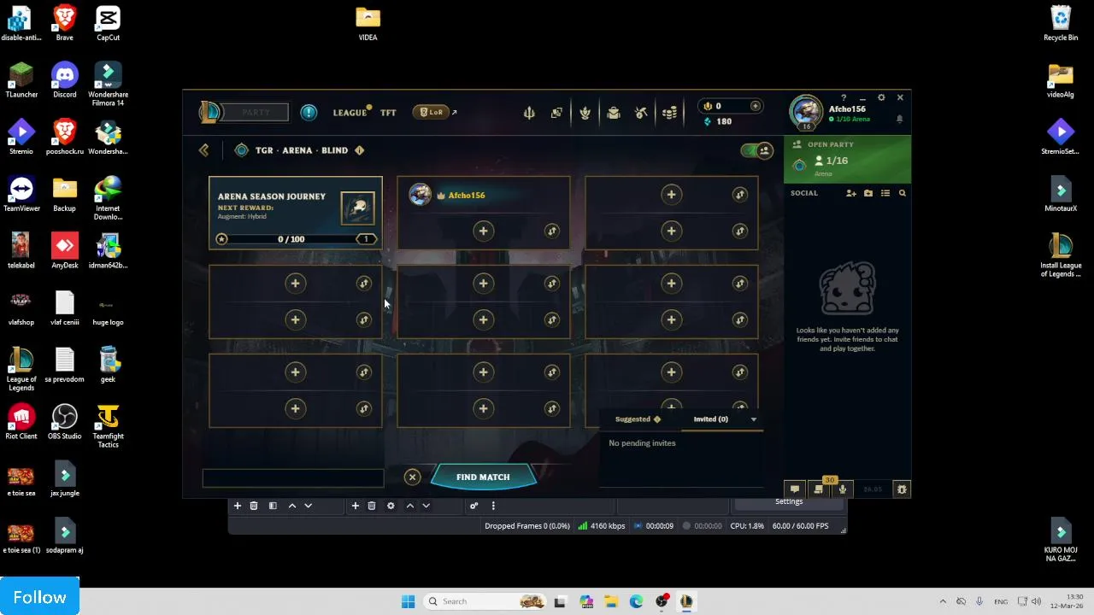Click the bug report icon
1094x615 pixels.
pos(901,489)
